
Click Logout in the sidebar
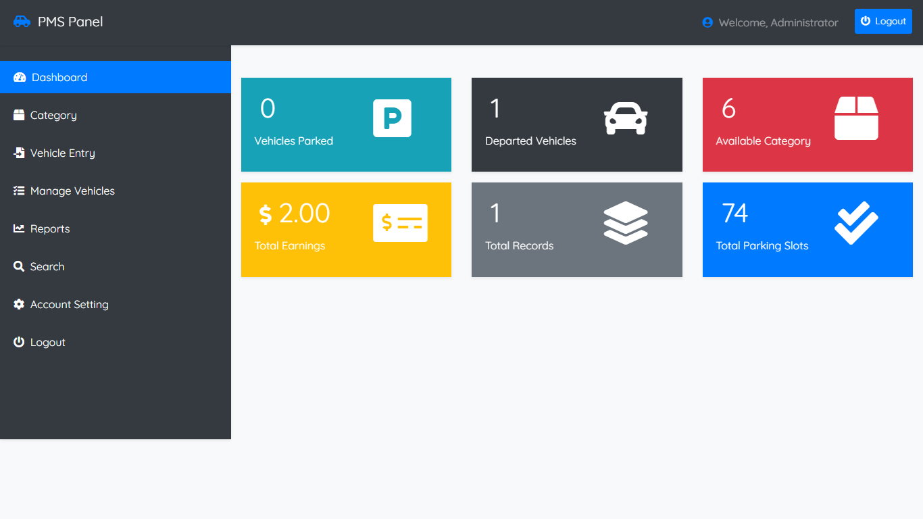47,342
